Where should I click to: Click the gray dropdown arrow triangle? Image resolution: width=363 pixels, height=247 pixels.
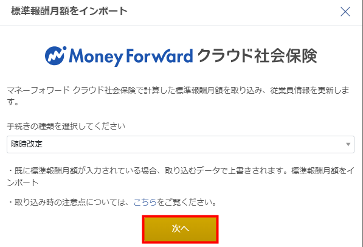coord(348,144)
